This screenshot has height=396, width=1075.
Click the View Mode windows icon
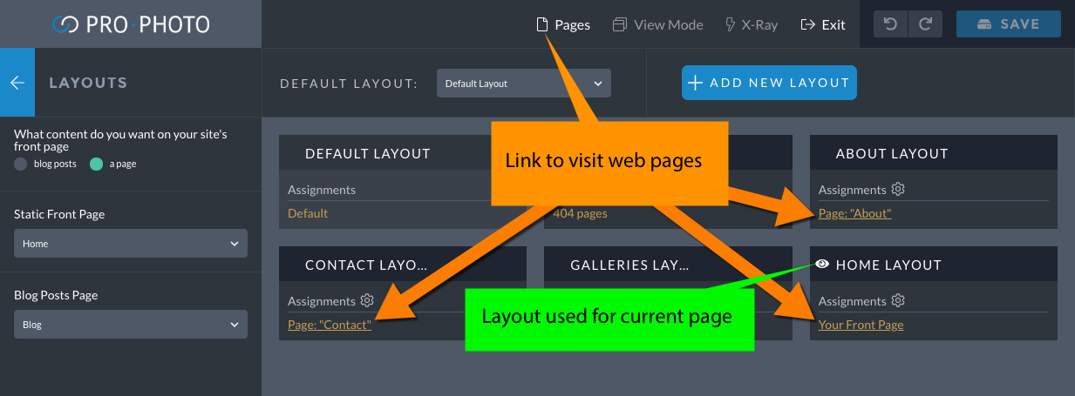pyautogui.click(x=620, y=24)
